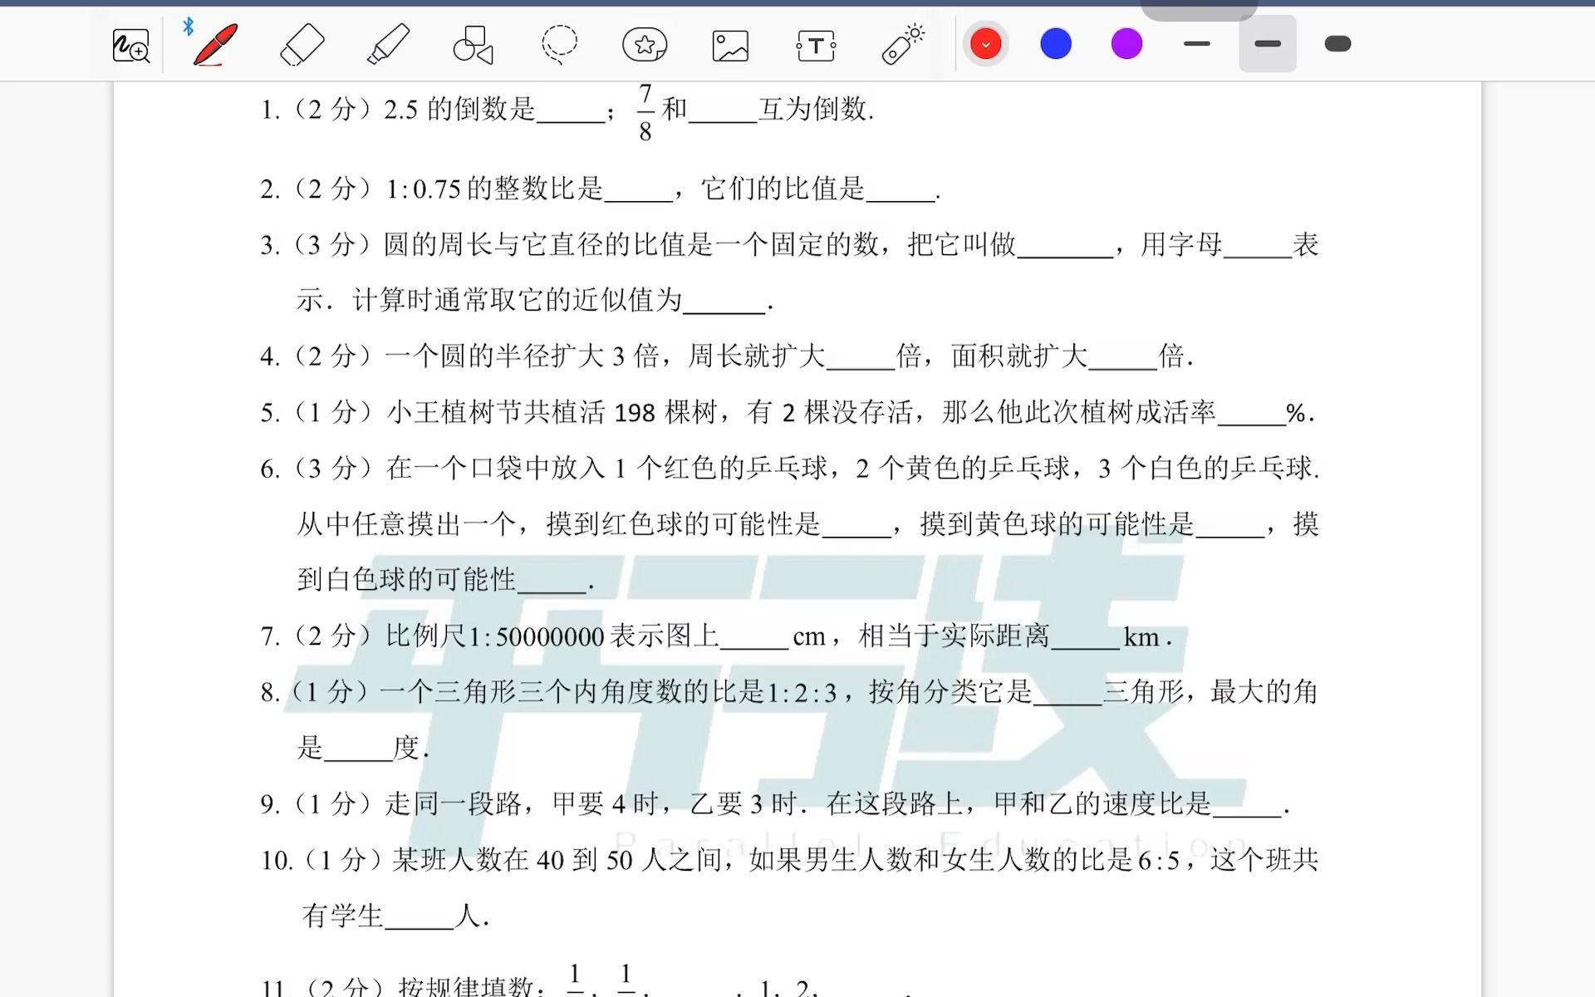The image size is (1595, 997).
Task: Click question 1 text '2.5 的倒数是'
Action: point(459,109)
